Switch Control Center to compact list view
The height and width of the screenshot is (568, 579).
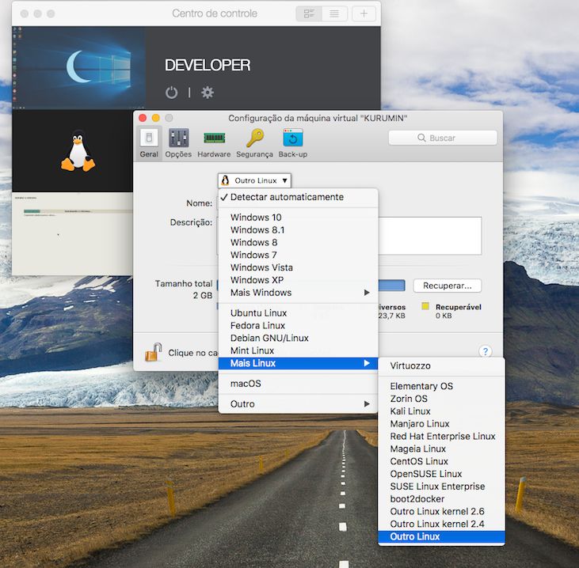(334, 13)
